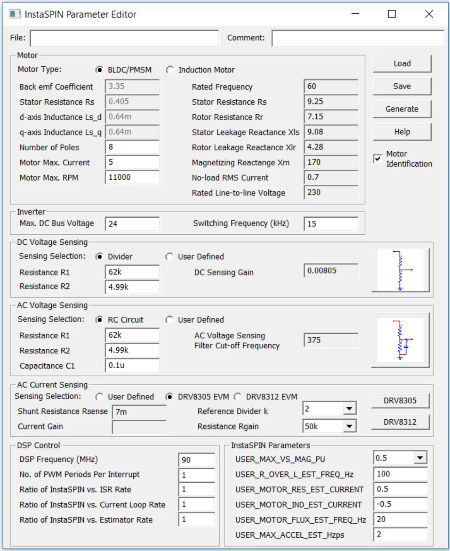Click InstaSPIN vs. ISR Rate field

pos(197,489)
